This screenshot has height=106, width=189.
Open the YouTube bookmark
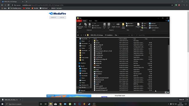pos(27,8)
